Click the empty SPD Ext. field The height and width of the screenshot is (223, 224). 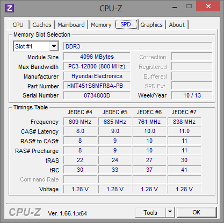(192, 86)
